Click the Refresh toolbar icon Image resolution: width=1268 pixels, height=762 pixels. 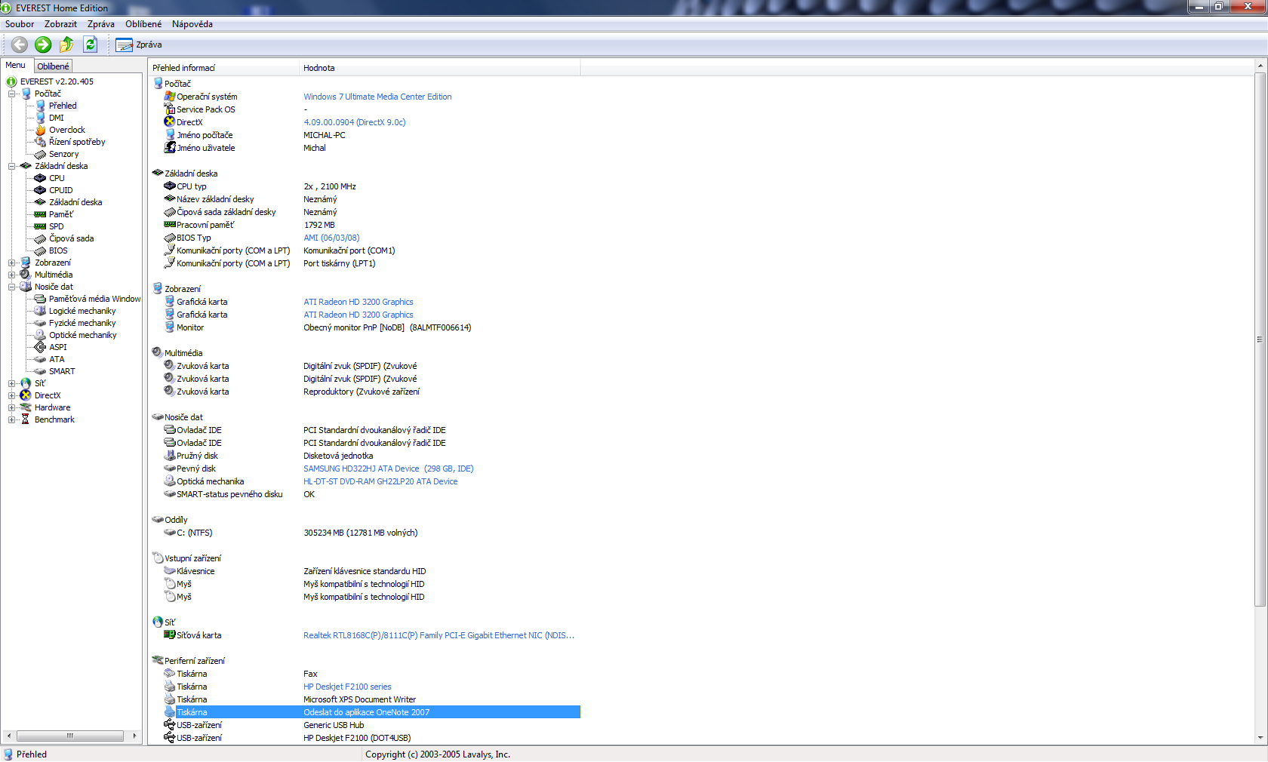[91, 45]
